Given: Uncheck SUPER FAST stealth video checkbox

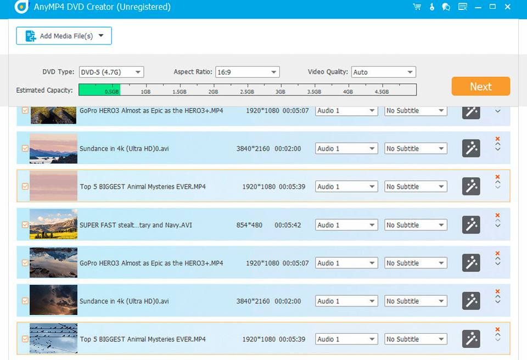Looking at the screenshot, I should (25, 224).
